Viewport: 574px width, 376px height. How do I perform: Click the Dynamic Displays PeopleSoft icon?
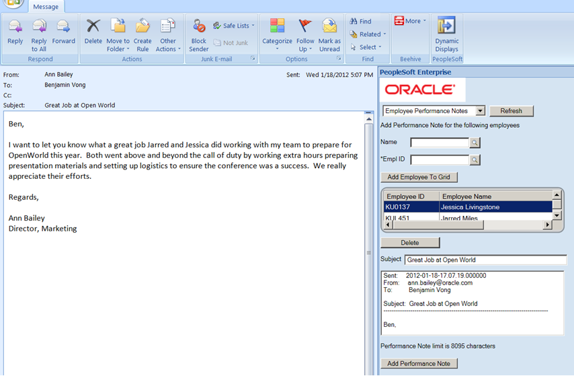[x=446, y=35]
